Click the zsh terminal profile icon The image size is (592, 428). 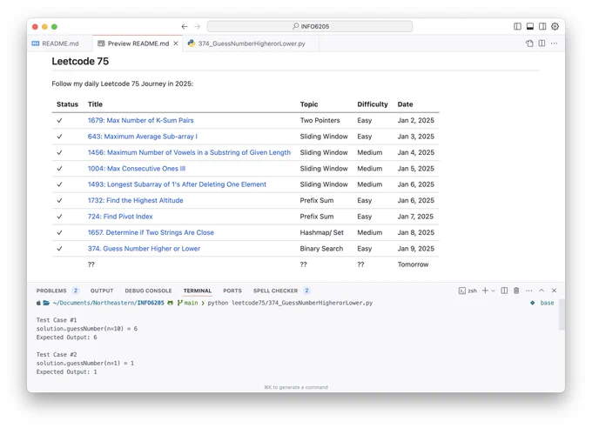pyautogui.click(x=468, y=291)
